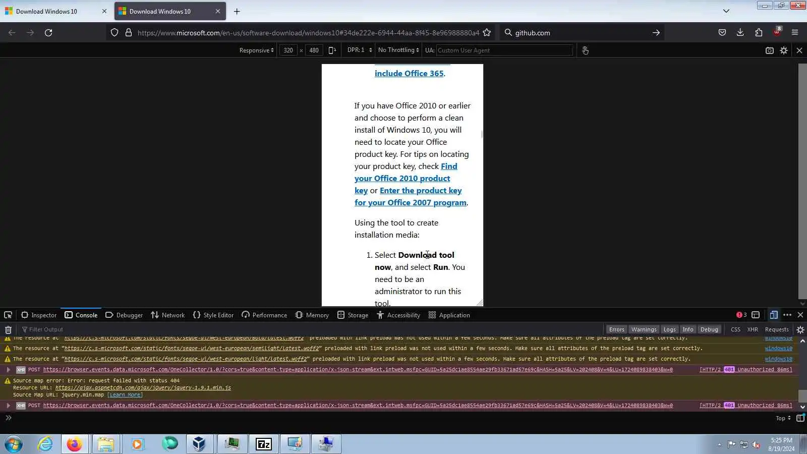Open a new browser tab
807x454 pixels.
pyautogui.click(x=237, y=11)
